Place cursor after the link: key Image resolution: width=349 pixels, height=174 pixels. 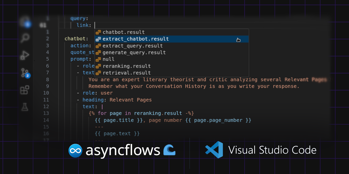point(95,25)
